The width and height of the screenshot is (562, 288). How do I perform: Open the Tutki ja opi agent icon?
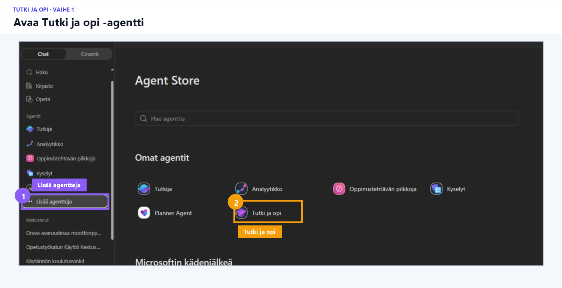241,213
